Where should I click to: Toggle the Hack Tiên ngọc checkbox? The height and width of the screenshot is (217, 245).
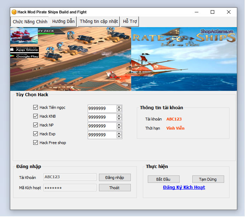pyautogui.click(x=35, y=107)
